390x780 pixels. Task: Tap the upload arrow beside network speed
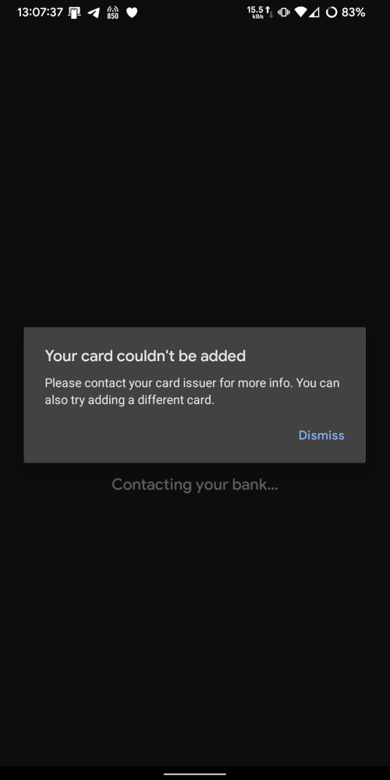(267, 9)
